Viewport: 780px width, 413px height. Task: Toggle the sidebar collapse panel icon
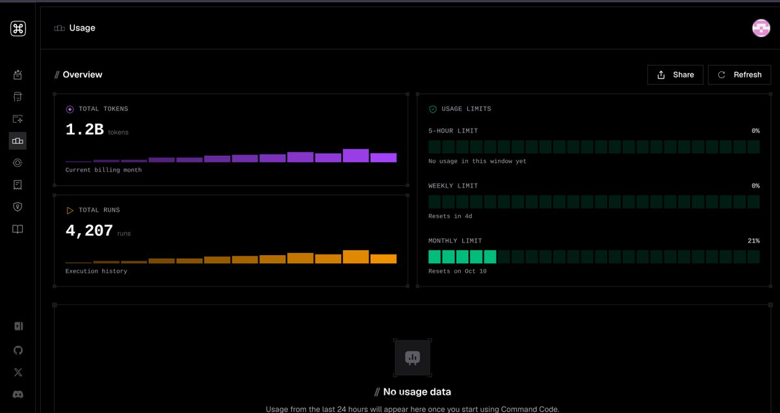pos(18,327)
